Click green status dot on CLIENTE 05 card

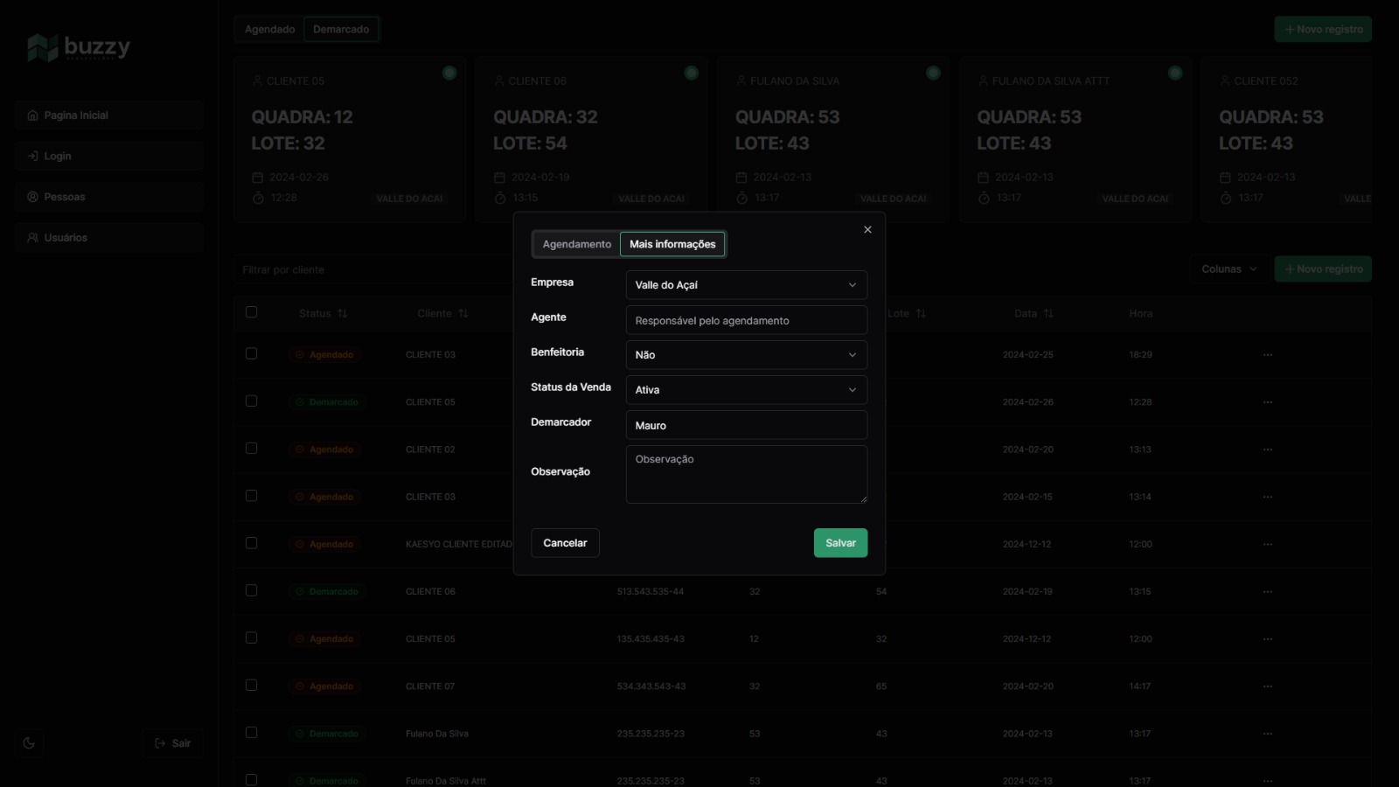(449, 73)
